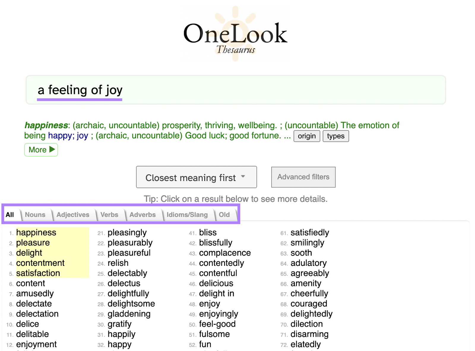Image resolution: width=475 pixels, height=351 pixels.
Task: Click the bold 'happiness' headword in the definition
Action: pyautogui.click(x=46, y=126)
